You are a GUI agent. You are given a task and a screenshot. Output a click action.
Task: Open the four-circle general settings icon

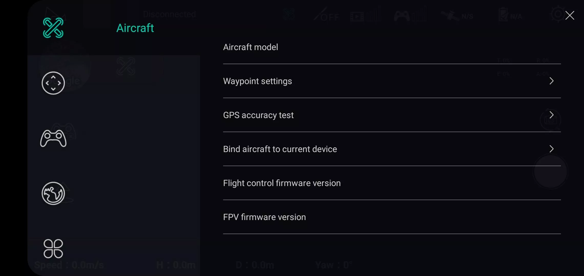pyautogui.click(x=53, y=249)
